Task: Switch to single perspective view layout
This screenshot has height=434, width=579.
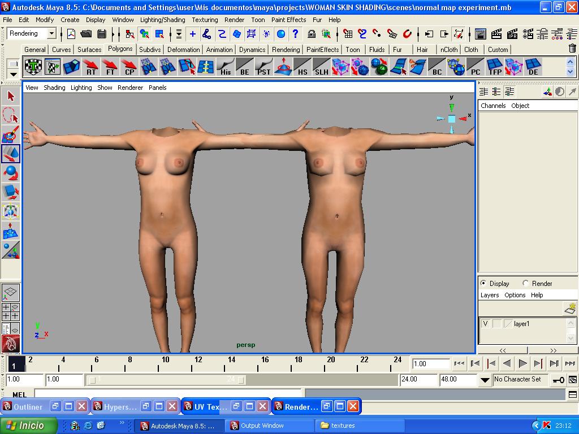Action: tap(11, 292)
